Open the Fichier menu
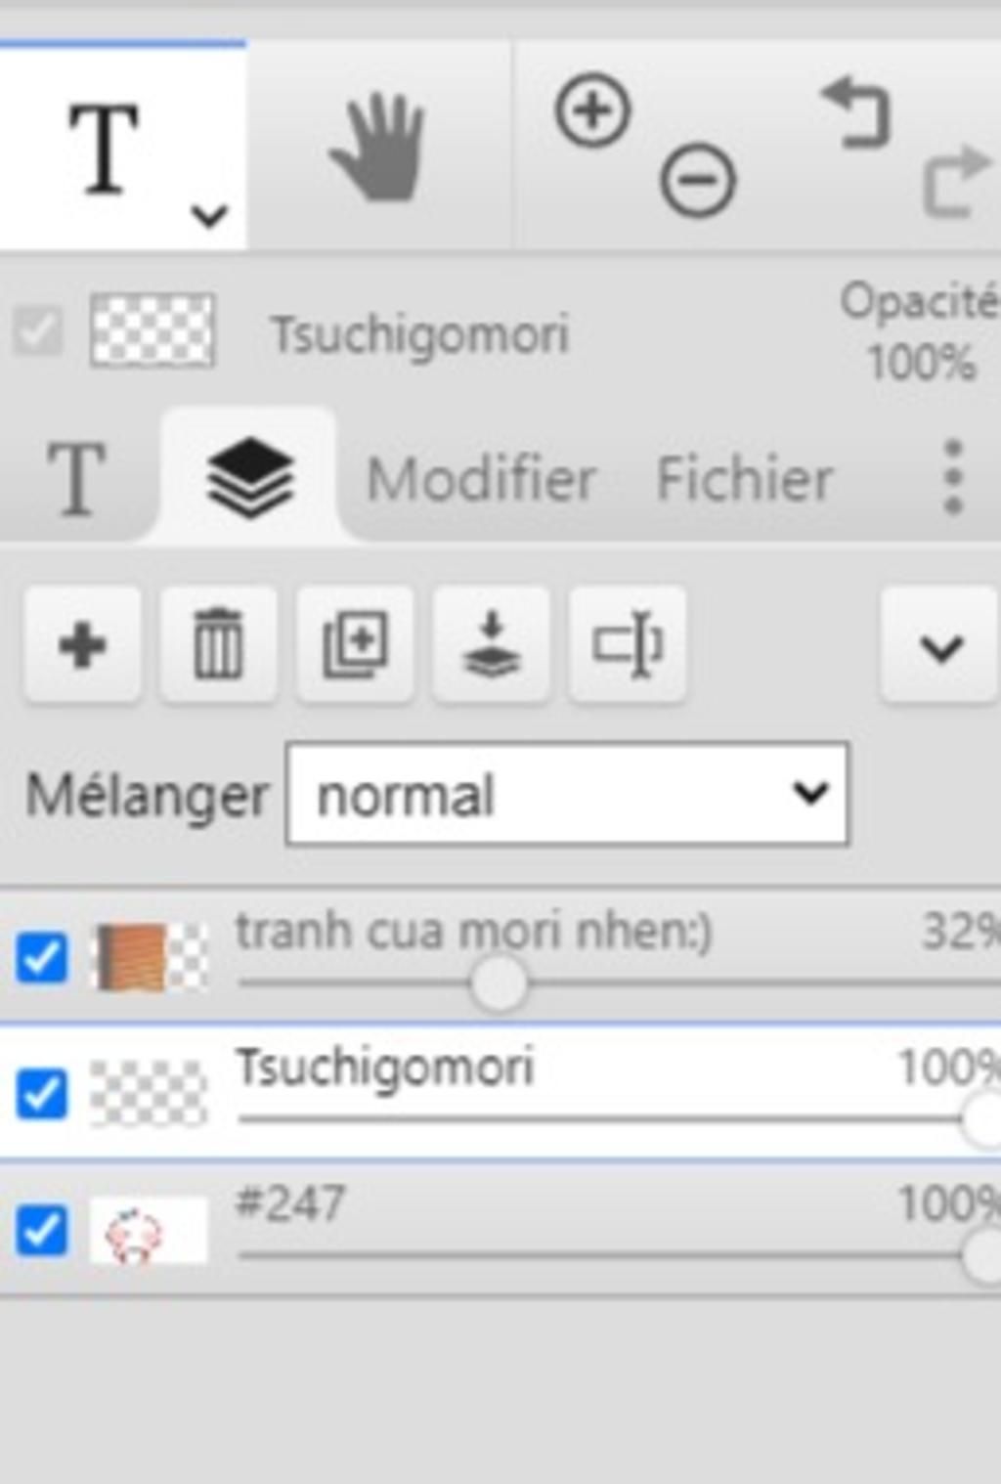 pyautogui.click(x=745, y=479)
